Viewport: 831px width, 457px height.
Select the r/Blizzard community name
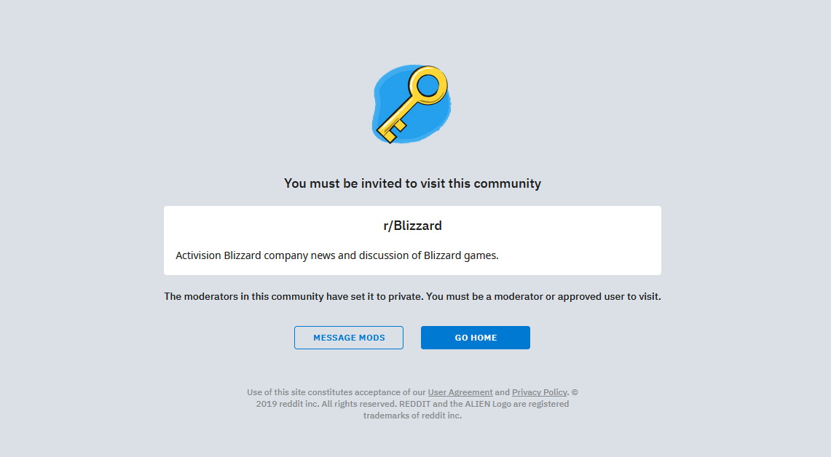point(412,226)
